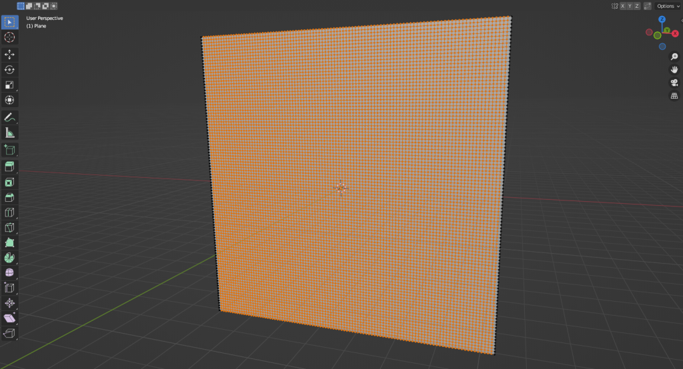Image resolution: width=683 pixels, height=369 pixels.
Task: Choose the Knife tool
Action: pyautogui.click(x=9, y=228)
